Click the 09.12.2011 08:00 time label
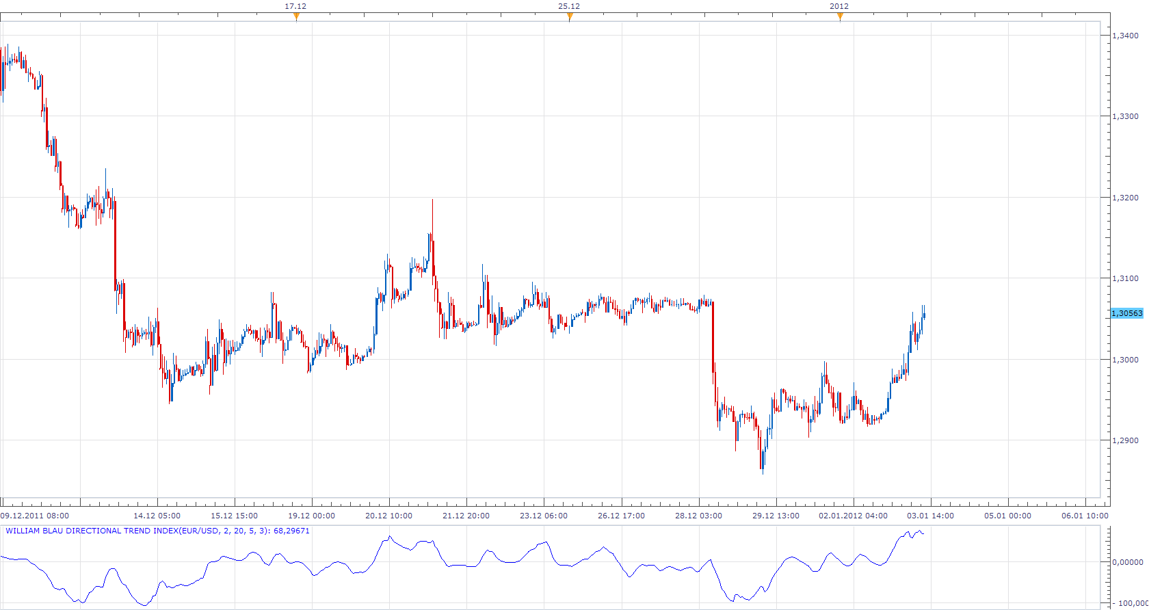Image resolution: width=1149 pixels, height=610 pixels. (x=35, y=516)
